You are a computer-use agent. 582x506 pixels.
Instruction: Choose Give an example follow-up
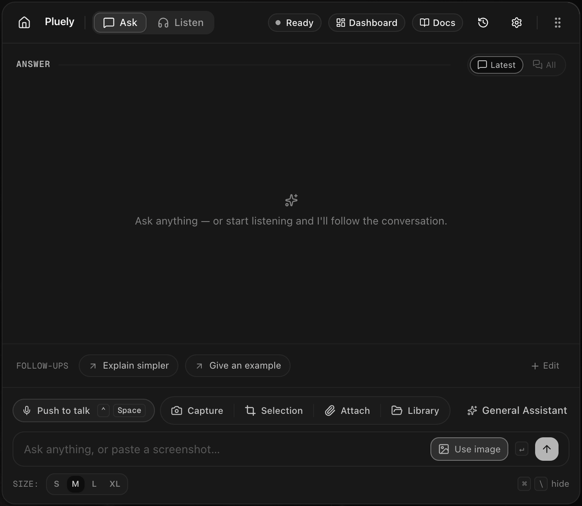click(238, 365)
